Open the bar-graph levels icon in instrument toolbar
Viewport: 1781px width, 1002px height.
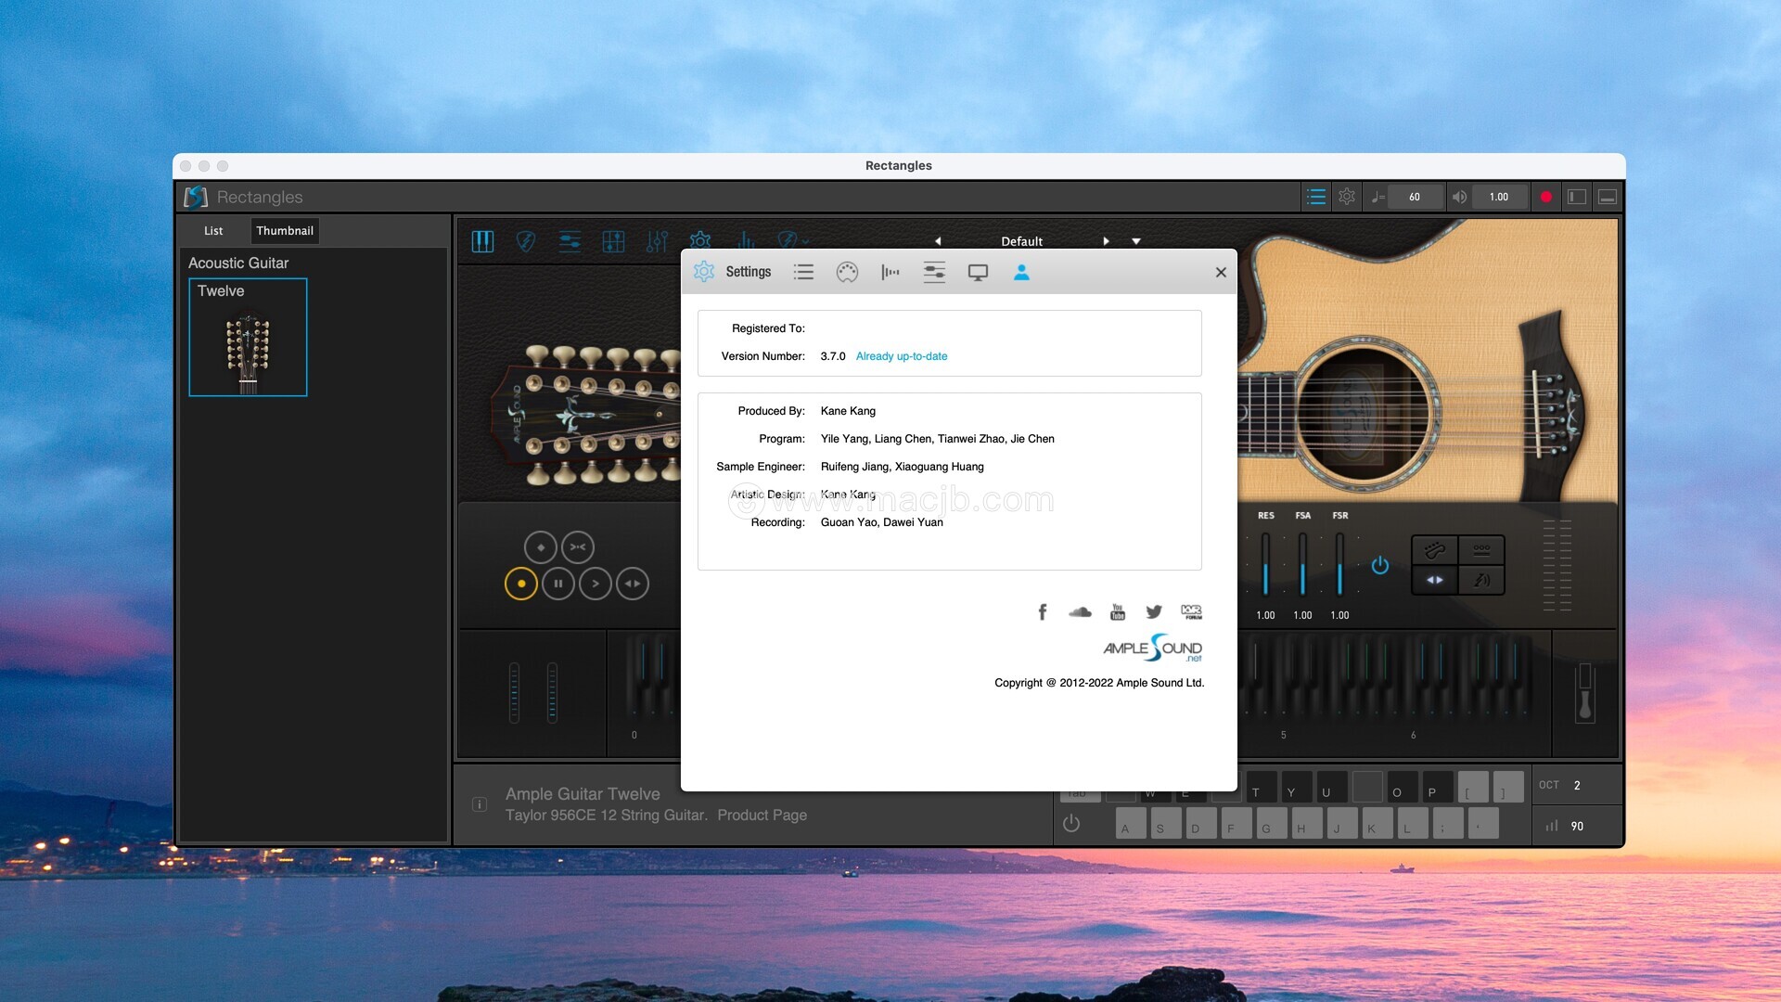pos(745,240)
